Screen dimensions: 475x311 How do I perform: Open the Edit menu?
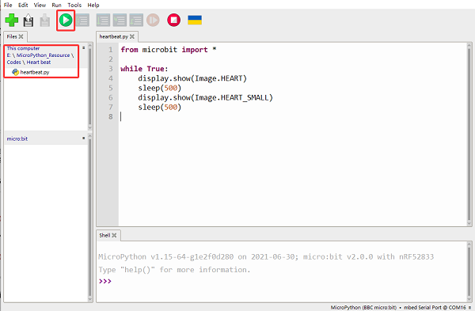pyautogui.click(x=23, y=5)
